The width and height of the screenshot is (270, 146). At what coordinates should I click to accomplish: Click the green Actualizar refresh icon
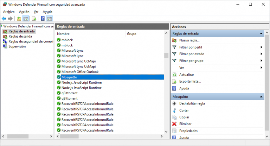(174, 75)
